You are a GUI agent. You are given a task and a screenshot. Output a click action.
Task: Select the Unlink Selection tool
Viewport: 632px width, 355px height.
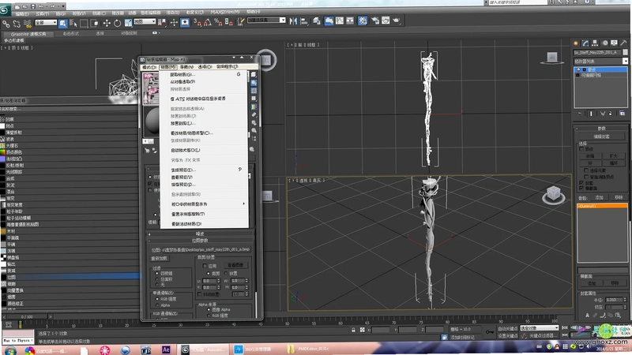[17, 24]
